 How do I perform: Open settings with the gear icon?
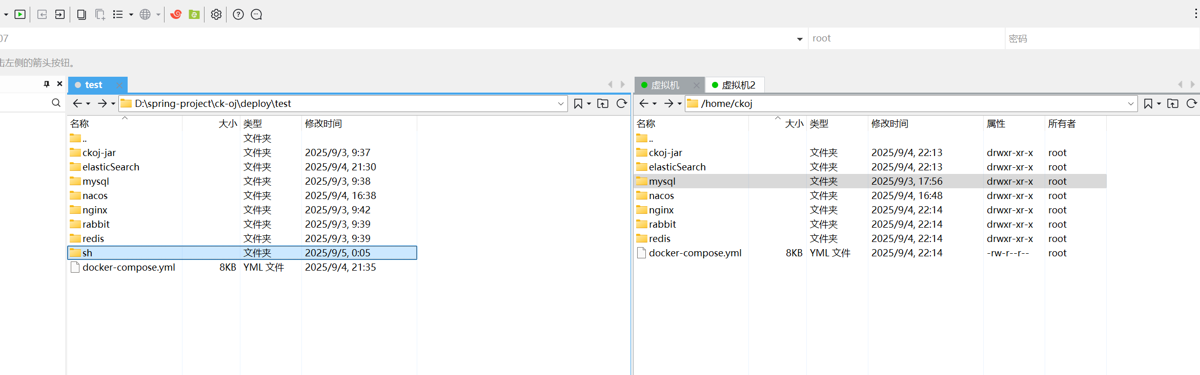pyautogui.click(x=216, y=14)
